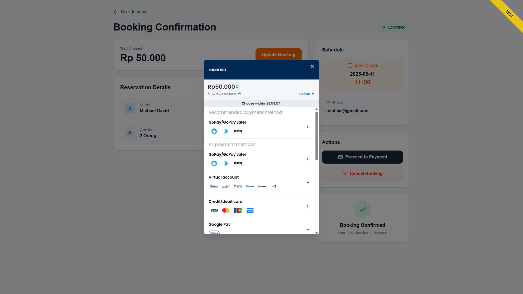Click the American Express logo
This screenshot has width=523, height=294.
click(x=250, y=210)
